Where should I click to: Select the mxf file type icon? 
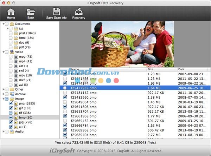pyautogui.click(x=16, y=80)
